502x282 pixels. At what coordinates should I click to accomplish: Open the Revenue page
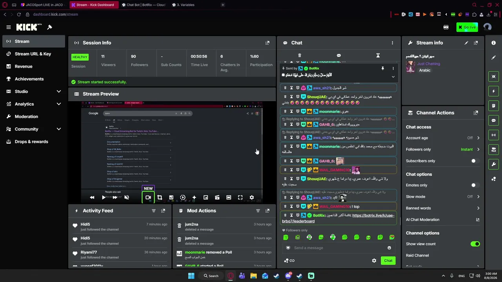tap(34, 67)
